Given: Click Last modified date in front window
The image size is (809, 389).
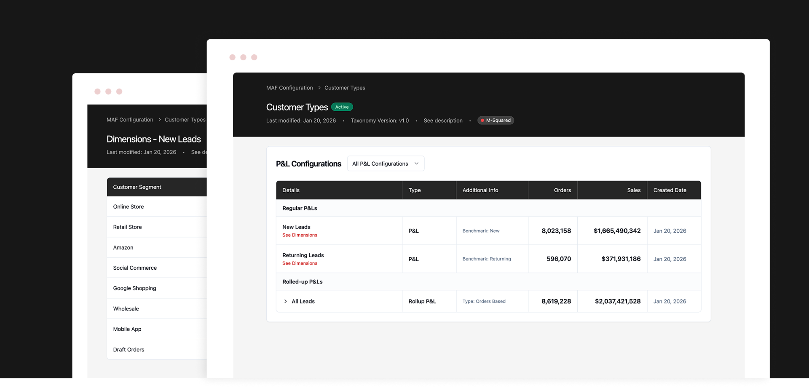Looking at the screenshot, I should 301,121.
